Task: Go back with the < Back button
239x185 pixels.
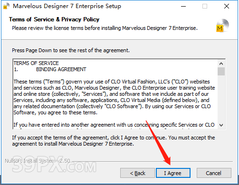Action: (137, 173)
